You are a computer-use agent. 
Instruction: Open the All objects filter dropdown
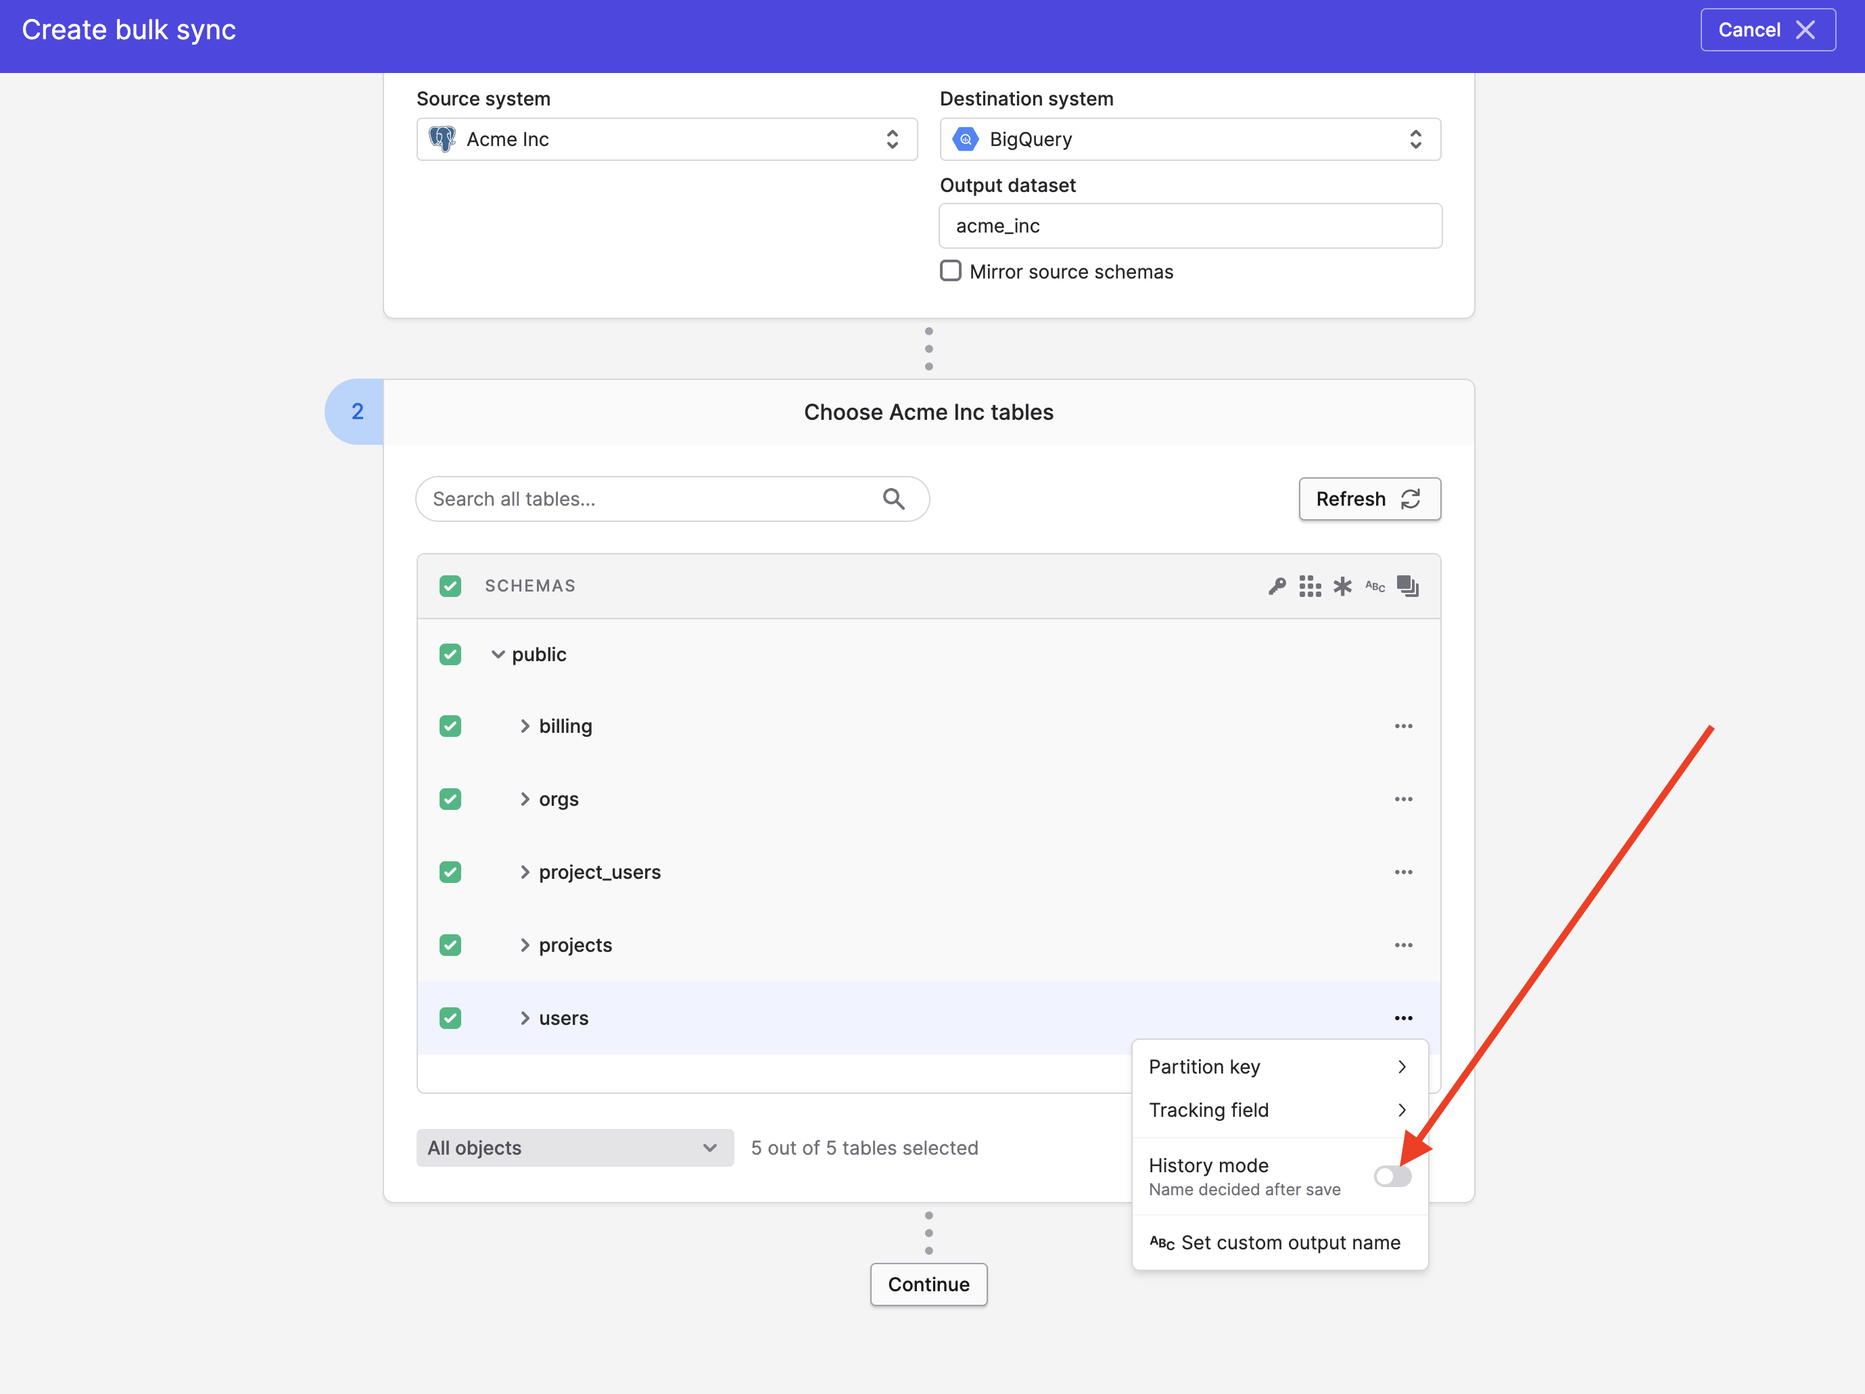[x=575, y=1148]
